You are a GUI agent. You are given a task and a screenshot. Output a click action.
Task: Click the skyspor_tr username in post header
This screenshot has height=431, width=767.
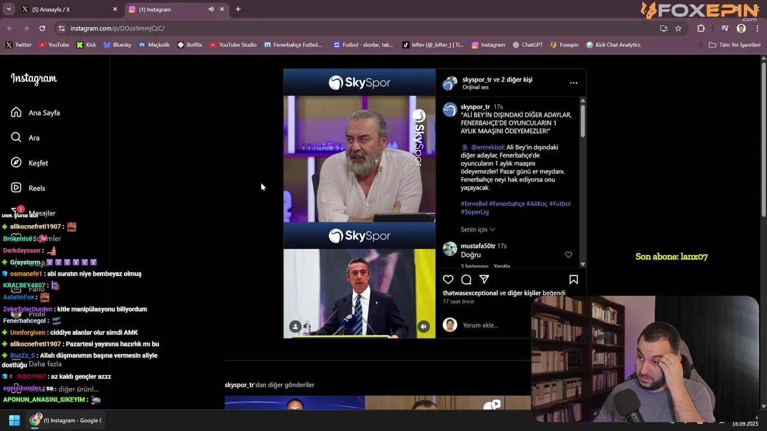coord(477,80)
